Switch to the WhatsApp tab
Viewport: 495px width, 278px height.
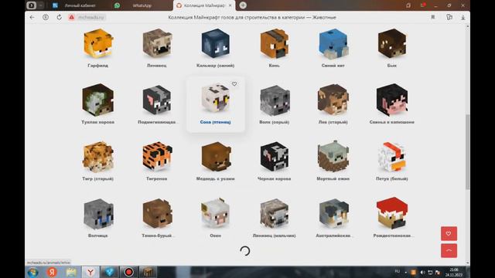click(x=142, y=5)
